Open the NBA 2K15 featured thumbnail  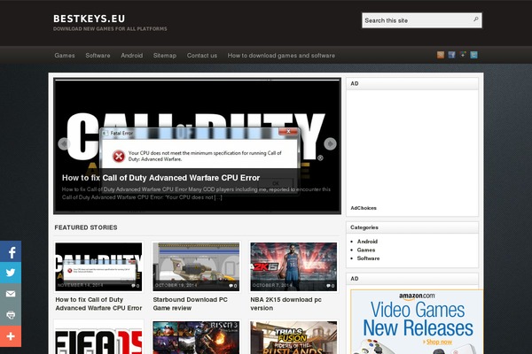pyautogui.click(x=293, y=266)
